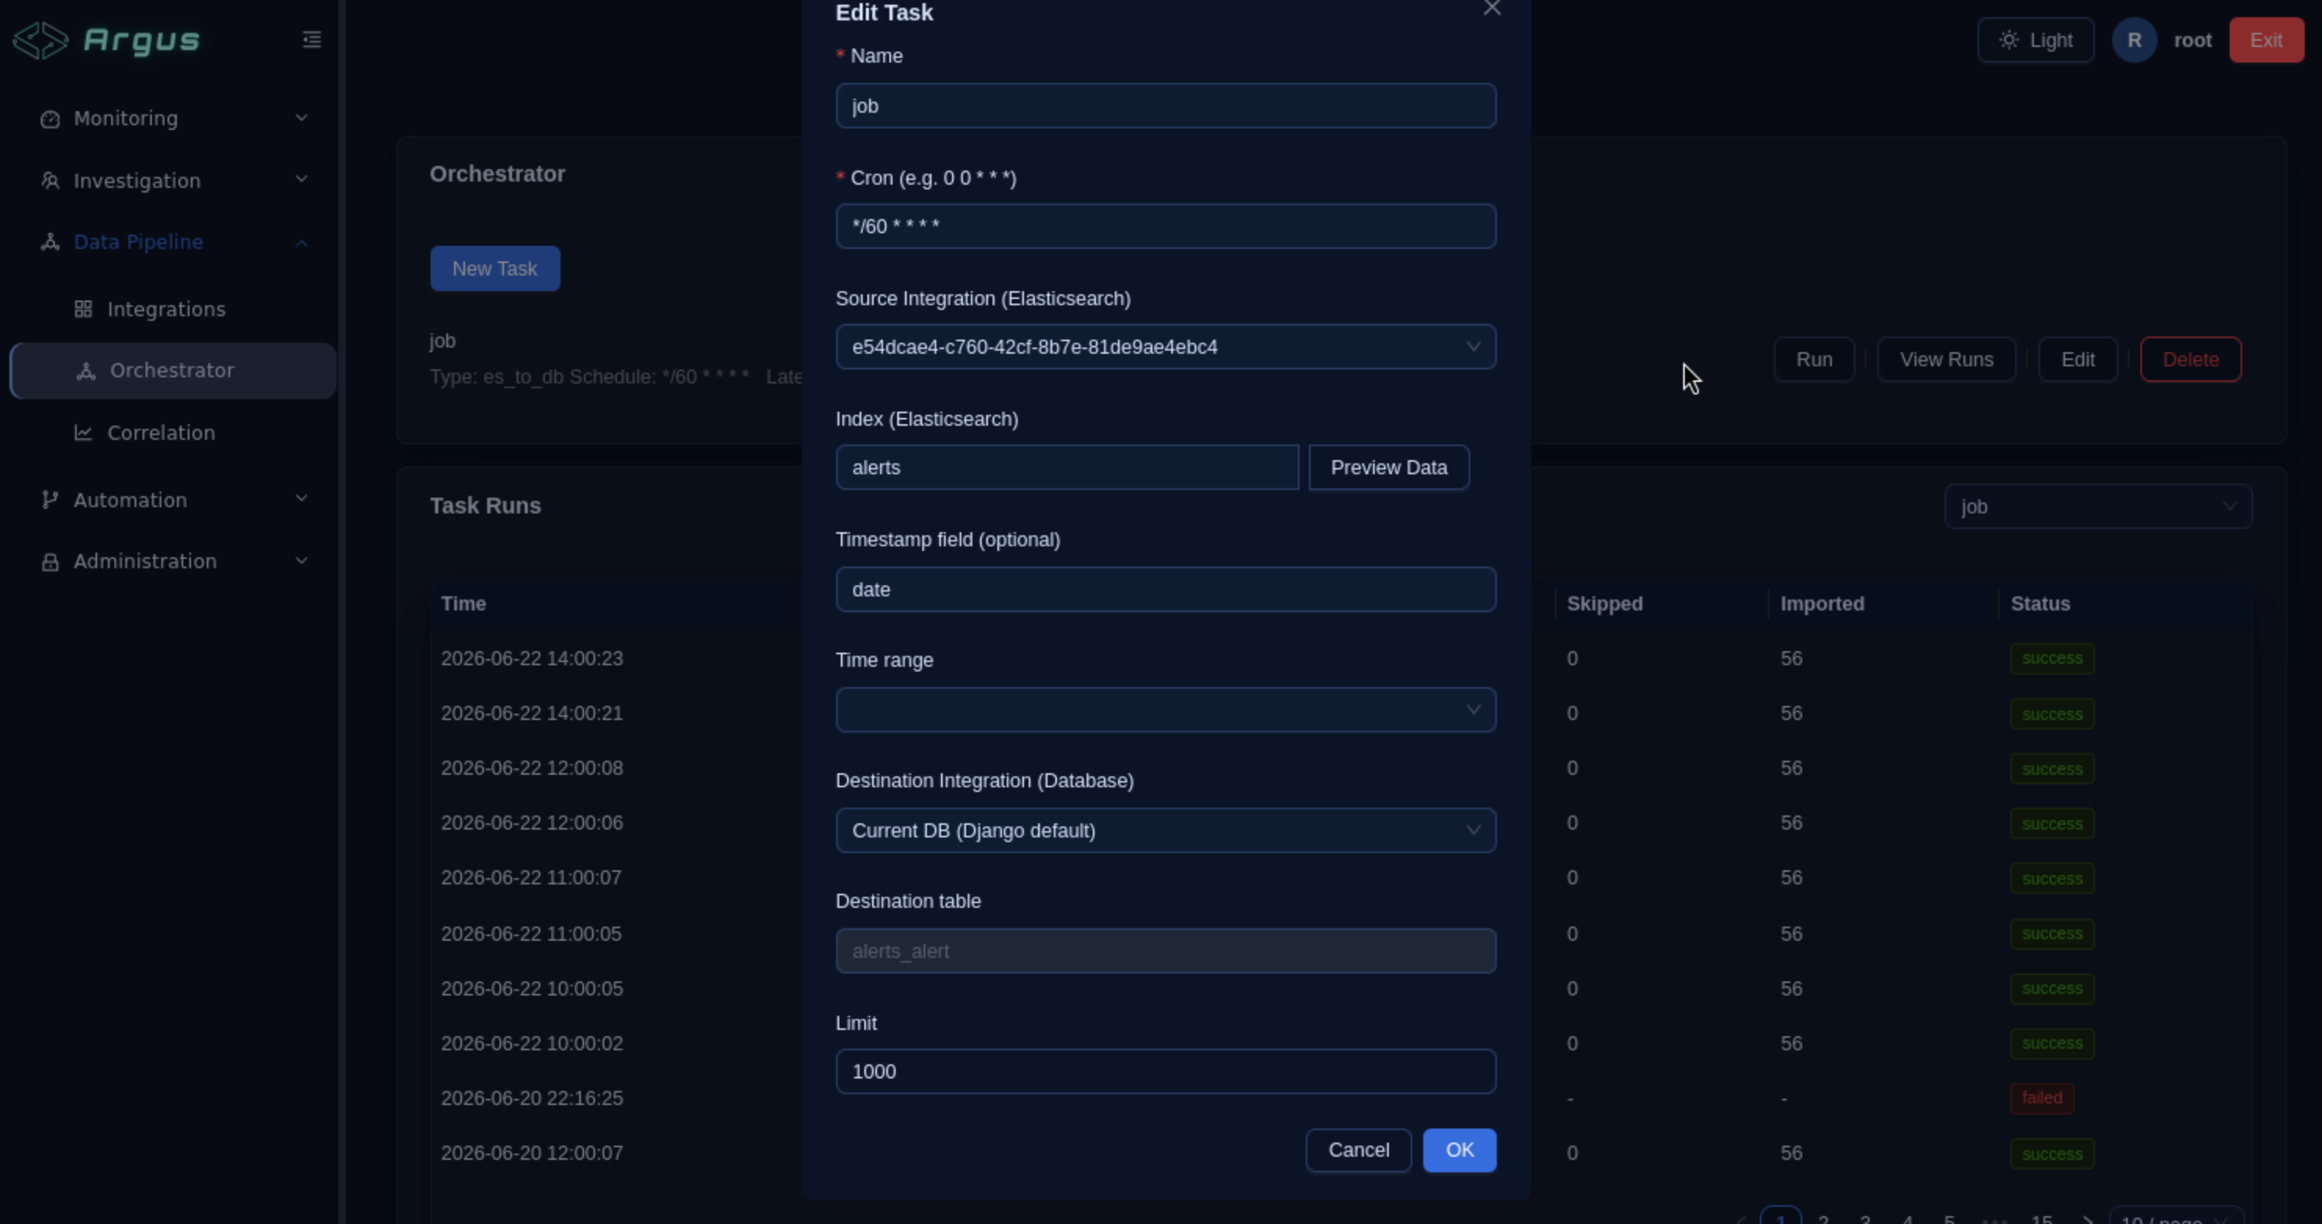Click the Argus logo icon
Image resolution: width=2322 pixels, height=1224 pixels.
(x=41, y=41)
